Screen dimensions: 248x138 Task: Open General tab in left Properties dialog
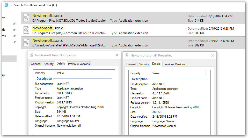coord(36,64)
